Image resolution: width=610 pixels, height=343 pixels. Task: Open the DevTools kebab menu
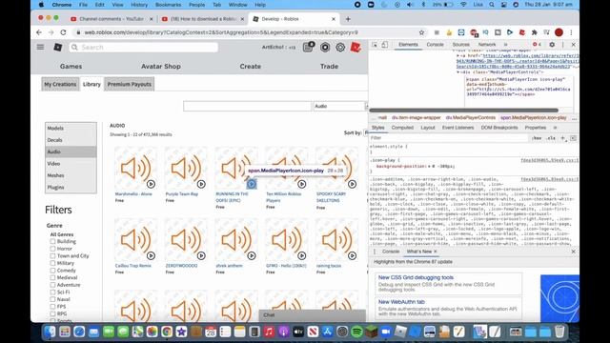pyautogui.click(x=562, y=45)
